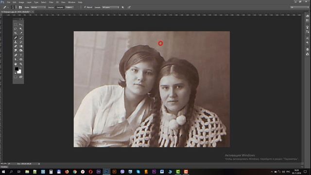Close the open document tab

tap(33, 12)
